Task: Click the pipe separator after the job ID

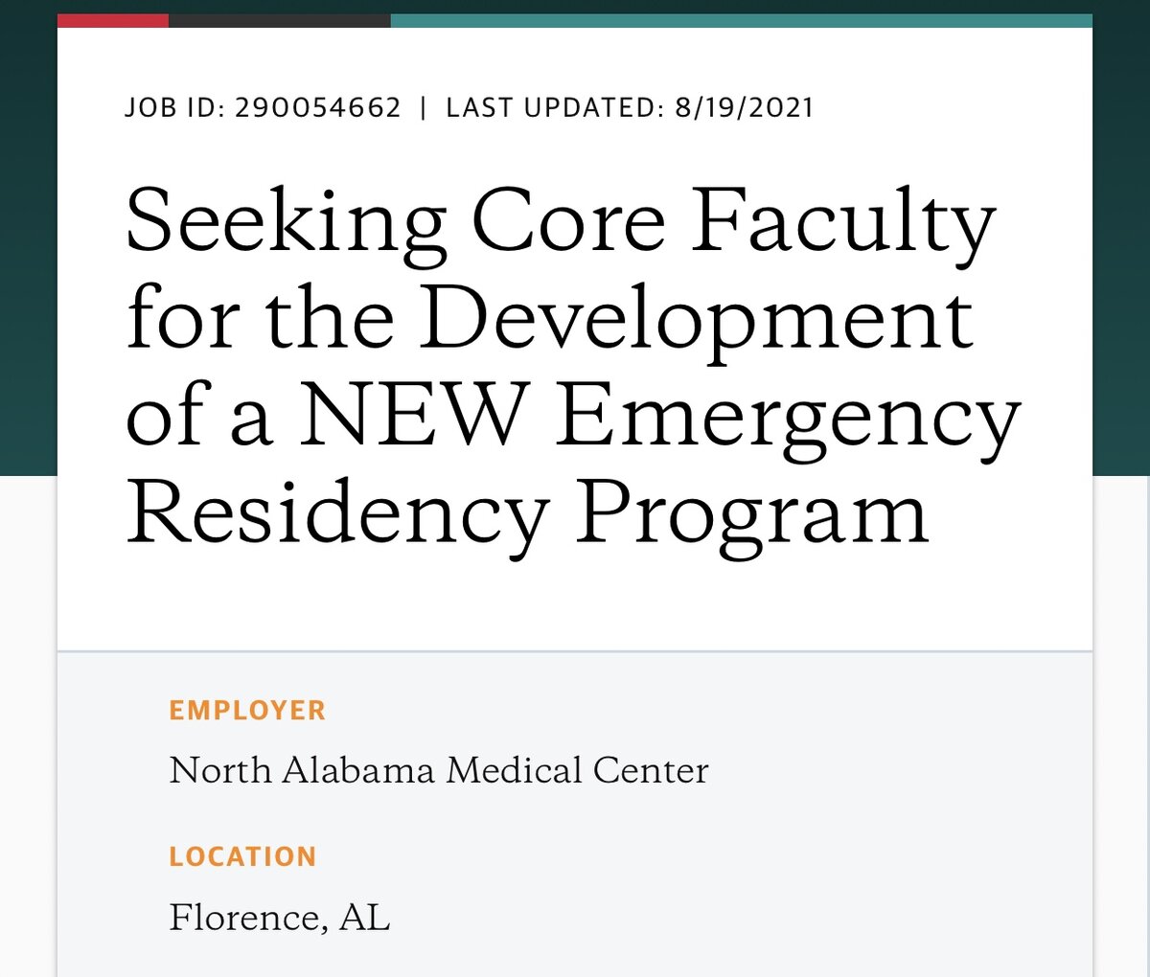Action: tap(424, 107)
